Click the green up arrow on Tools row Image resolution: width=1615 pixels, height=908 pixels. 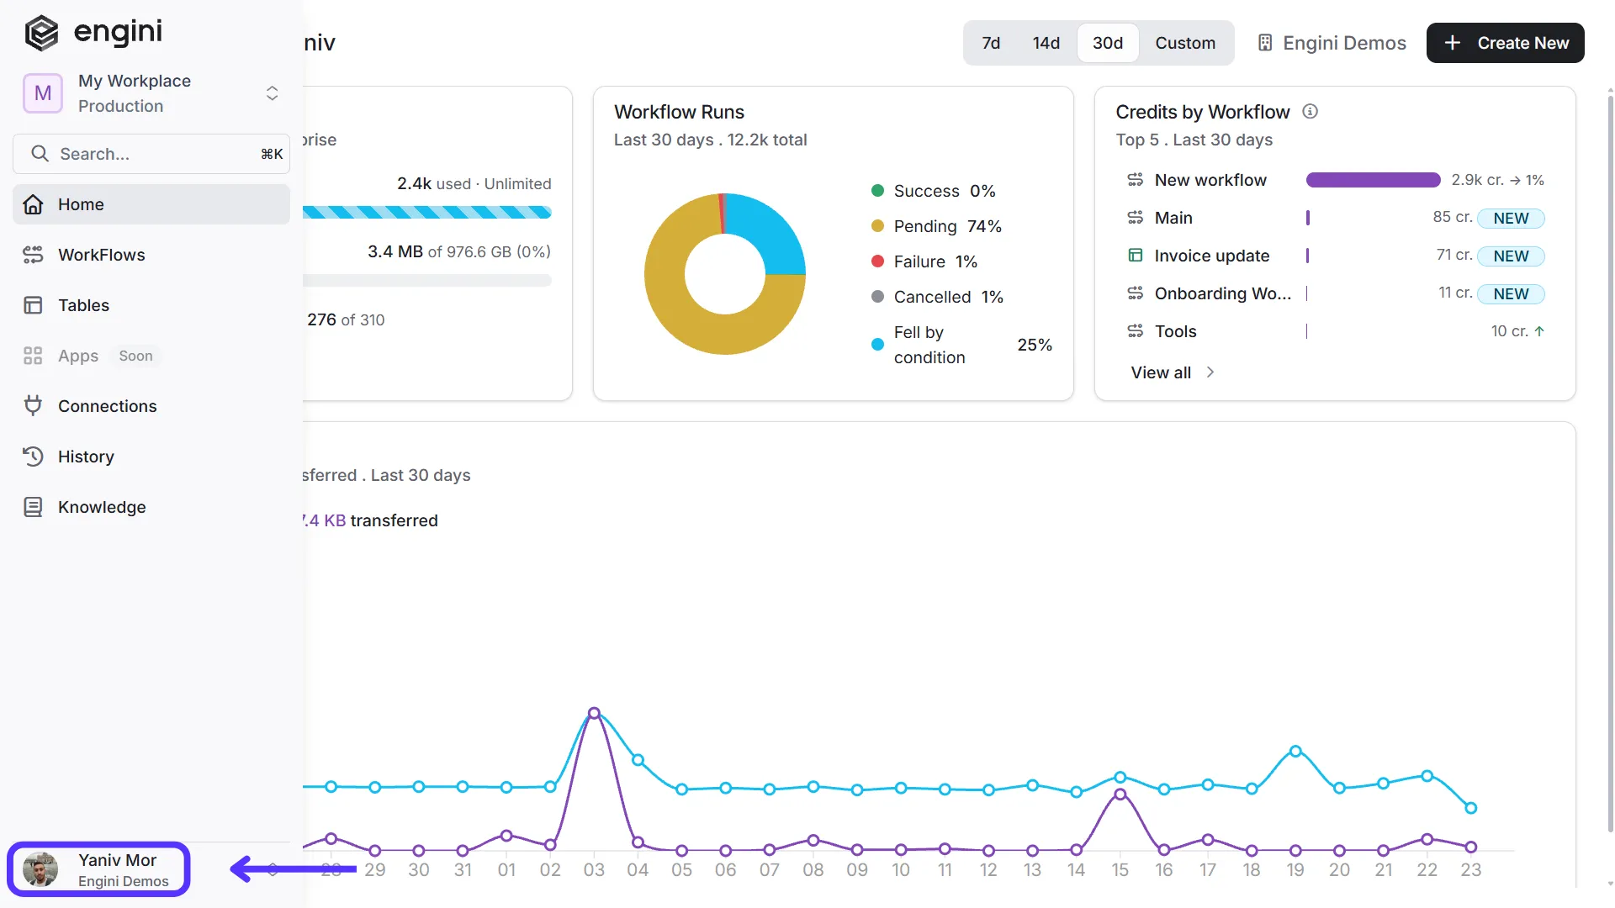pos(1539,331)
